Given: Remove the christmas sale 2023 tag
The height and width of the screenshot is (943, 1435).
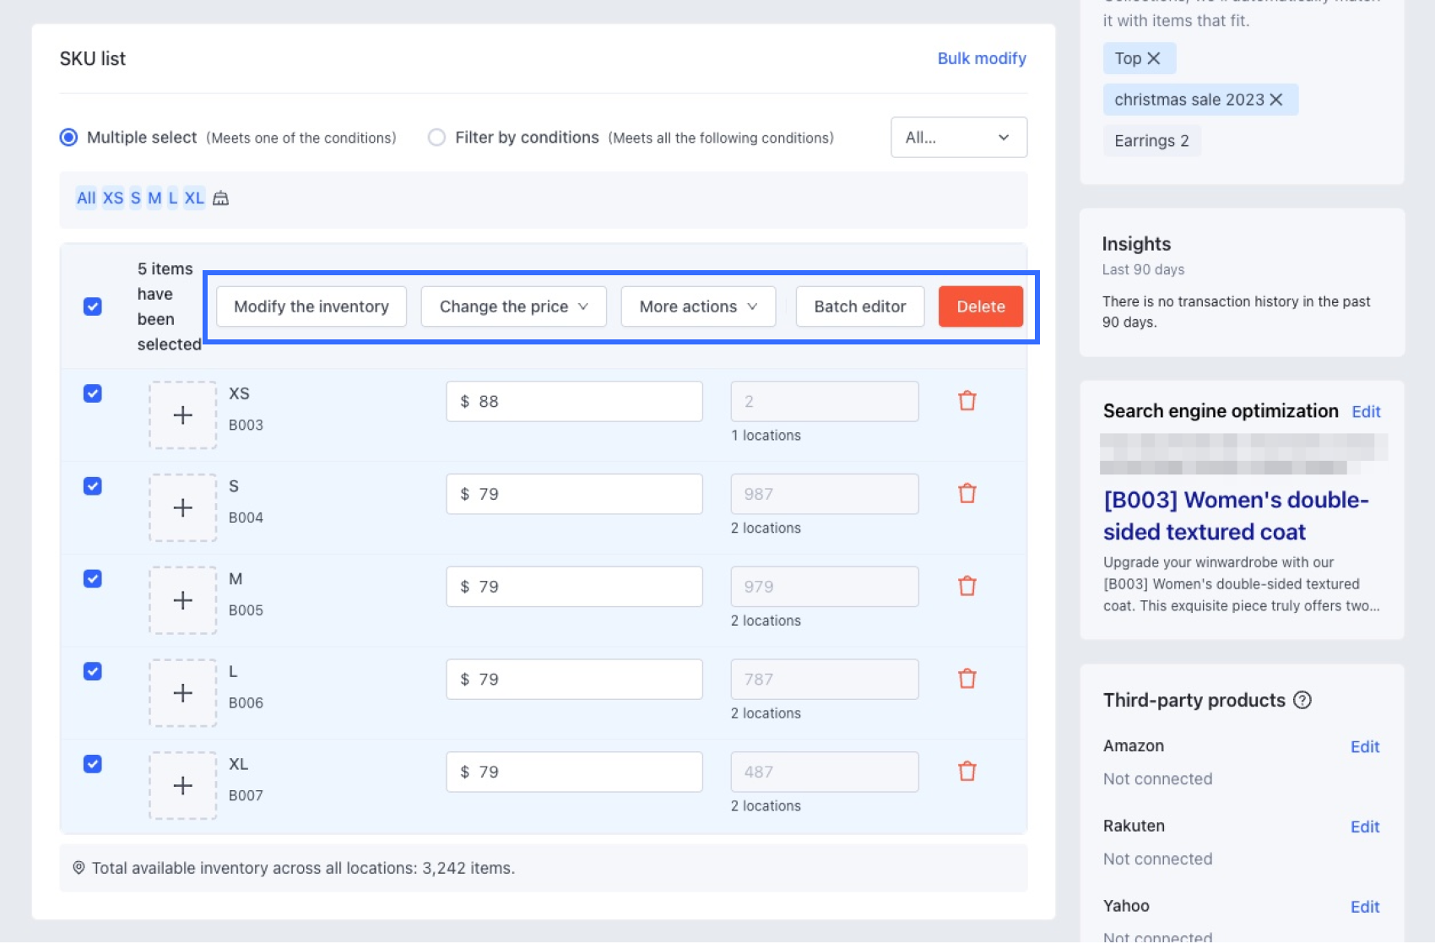Looking at the screenshot, I should pos(1276,100).
